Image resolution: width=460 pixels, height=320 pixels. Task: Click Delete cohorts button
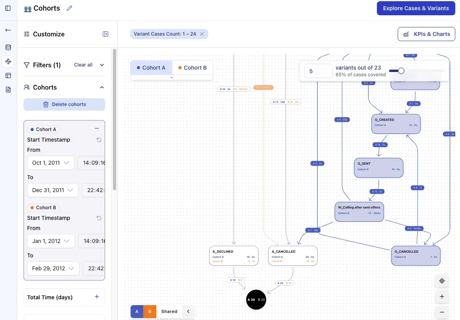pyautogui.click(x=64, y=104)
